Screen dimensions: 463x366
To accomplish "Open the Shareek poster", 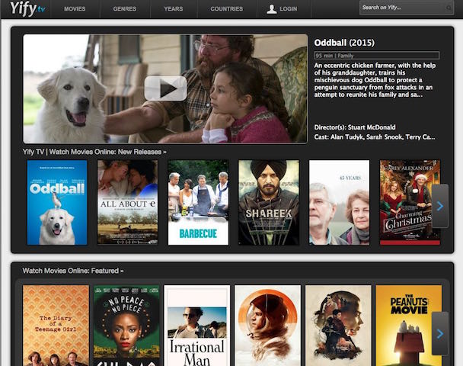I will [269, 203].
